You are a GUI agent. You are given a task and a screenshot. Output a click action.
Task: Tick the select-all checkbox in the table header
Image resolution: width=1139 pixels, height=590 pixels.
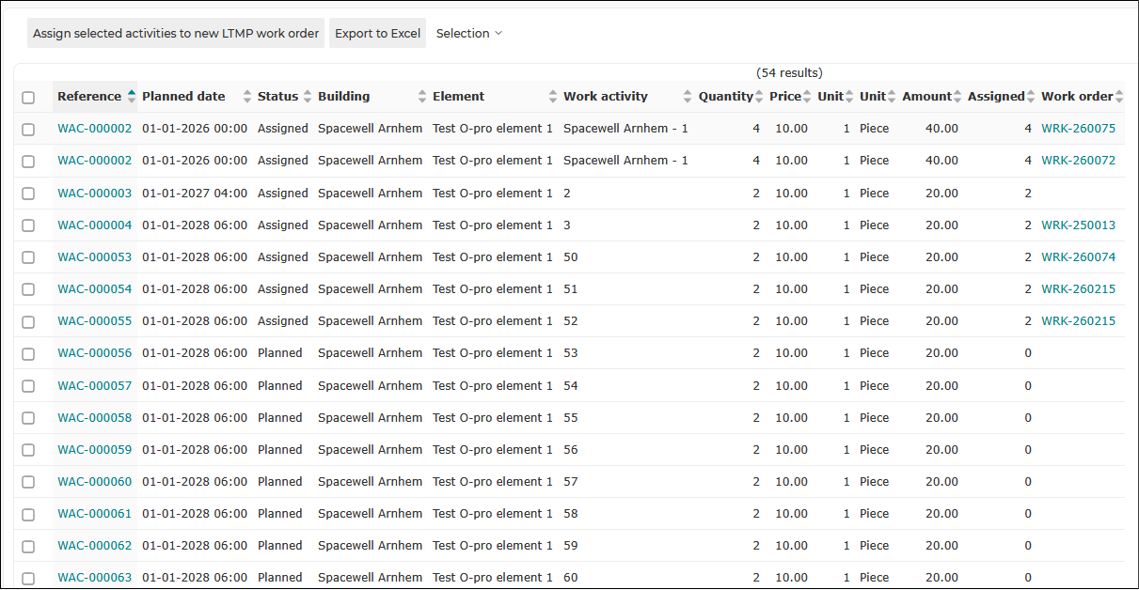28,97
